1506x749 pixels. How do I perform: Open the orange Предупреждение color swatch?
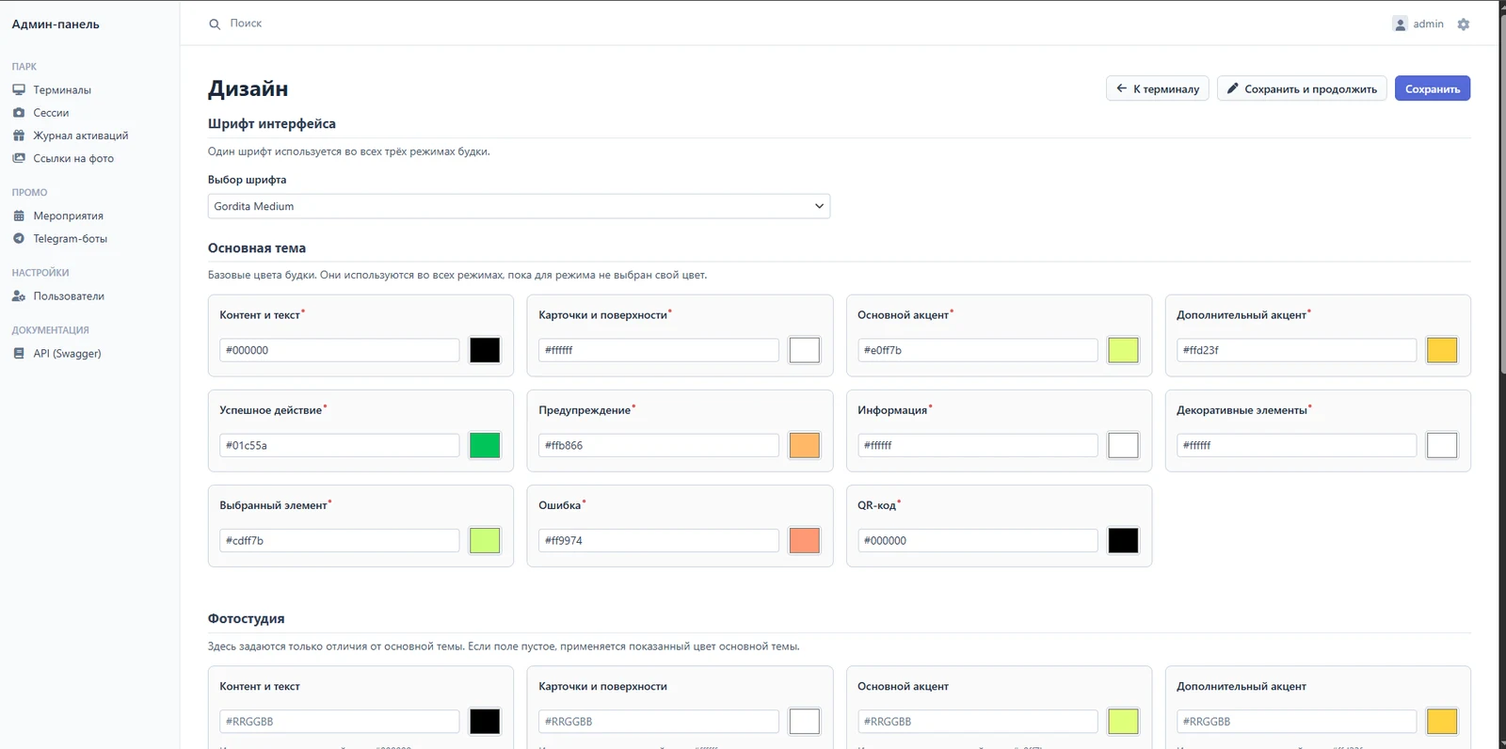click(x=804, y=445)
